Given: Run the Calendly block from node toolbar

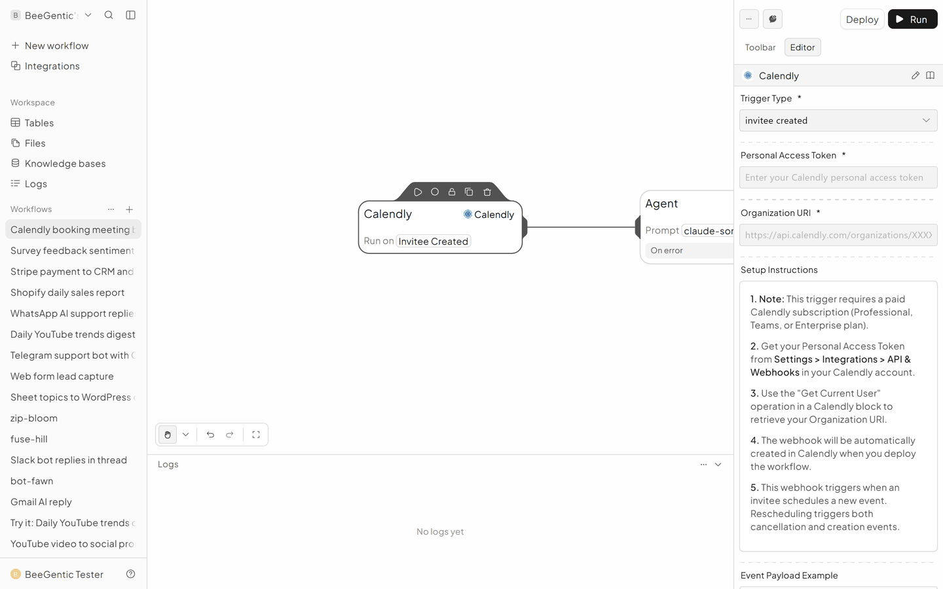Looking at the screenshot, I should pos(418,192).
